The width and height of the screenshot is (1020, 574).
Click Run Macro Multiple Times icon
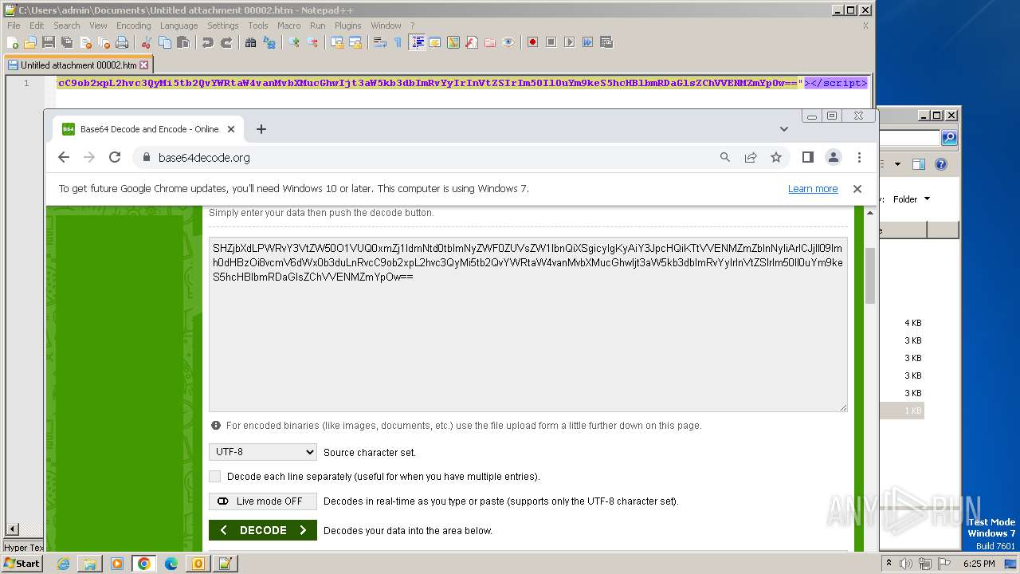click(x=587, y=42)
